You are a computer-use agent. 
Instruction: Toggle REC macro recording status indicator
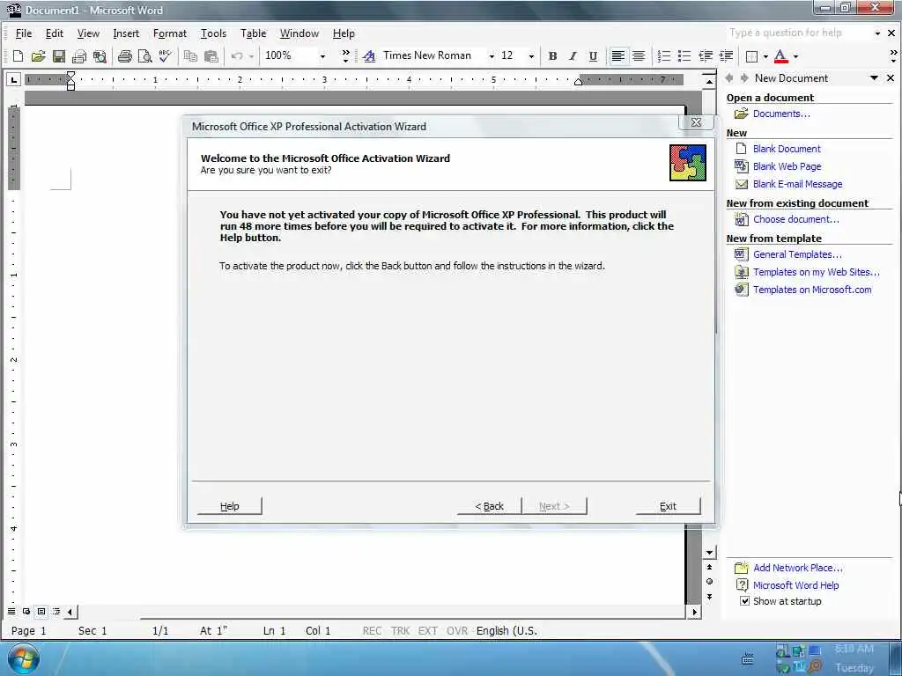coord(372,630)
